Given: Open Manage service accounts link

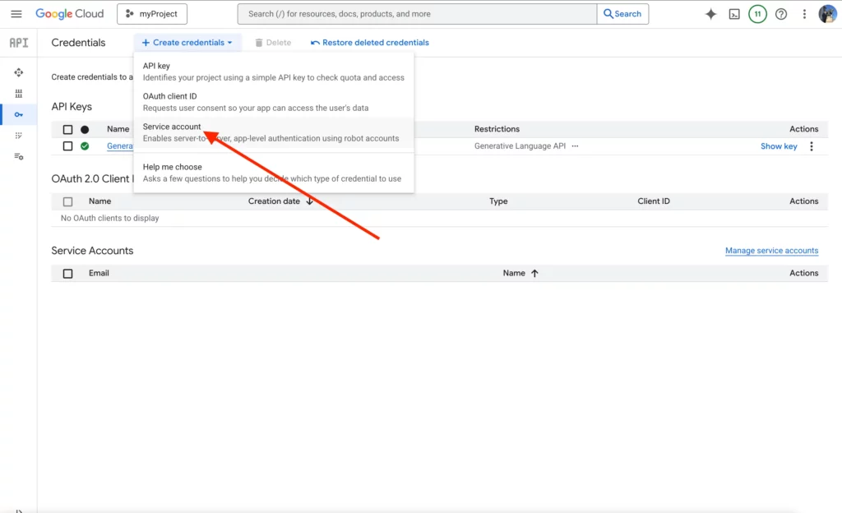Looking at the screenshot, I should [771, 251].
